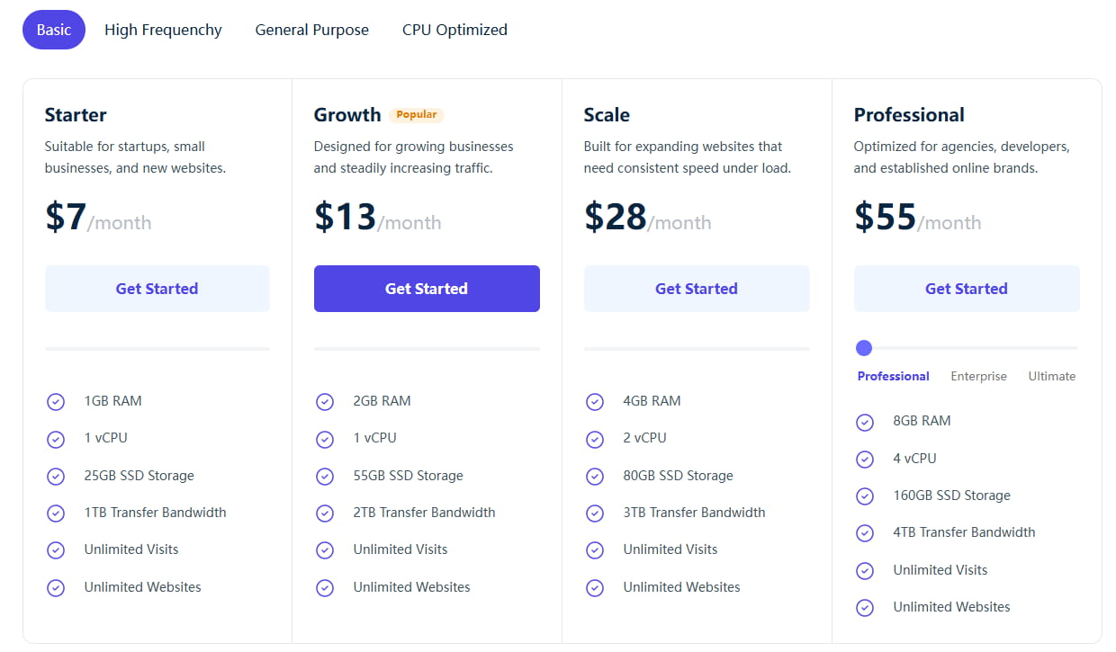1116x652 pixels.
Task: Switch to the High Frequency tab
Action: coord(163,30)
